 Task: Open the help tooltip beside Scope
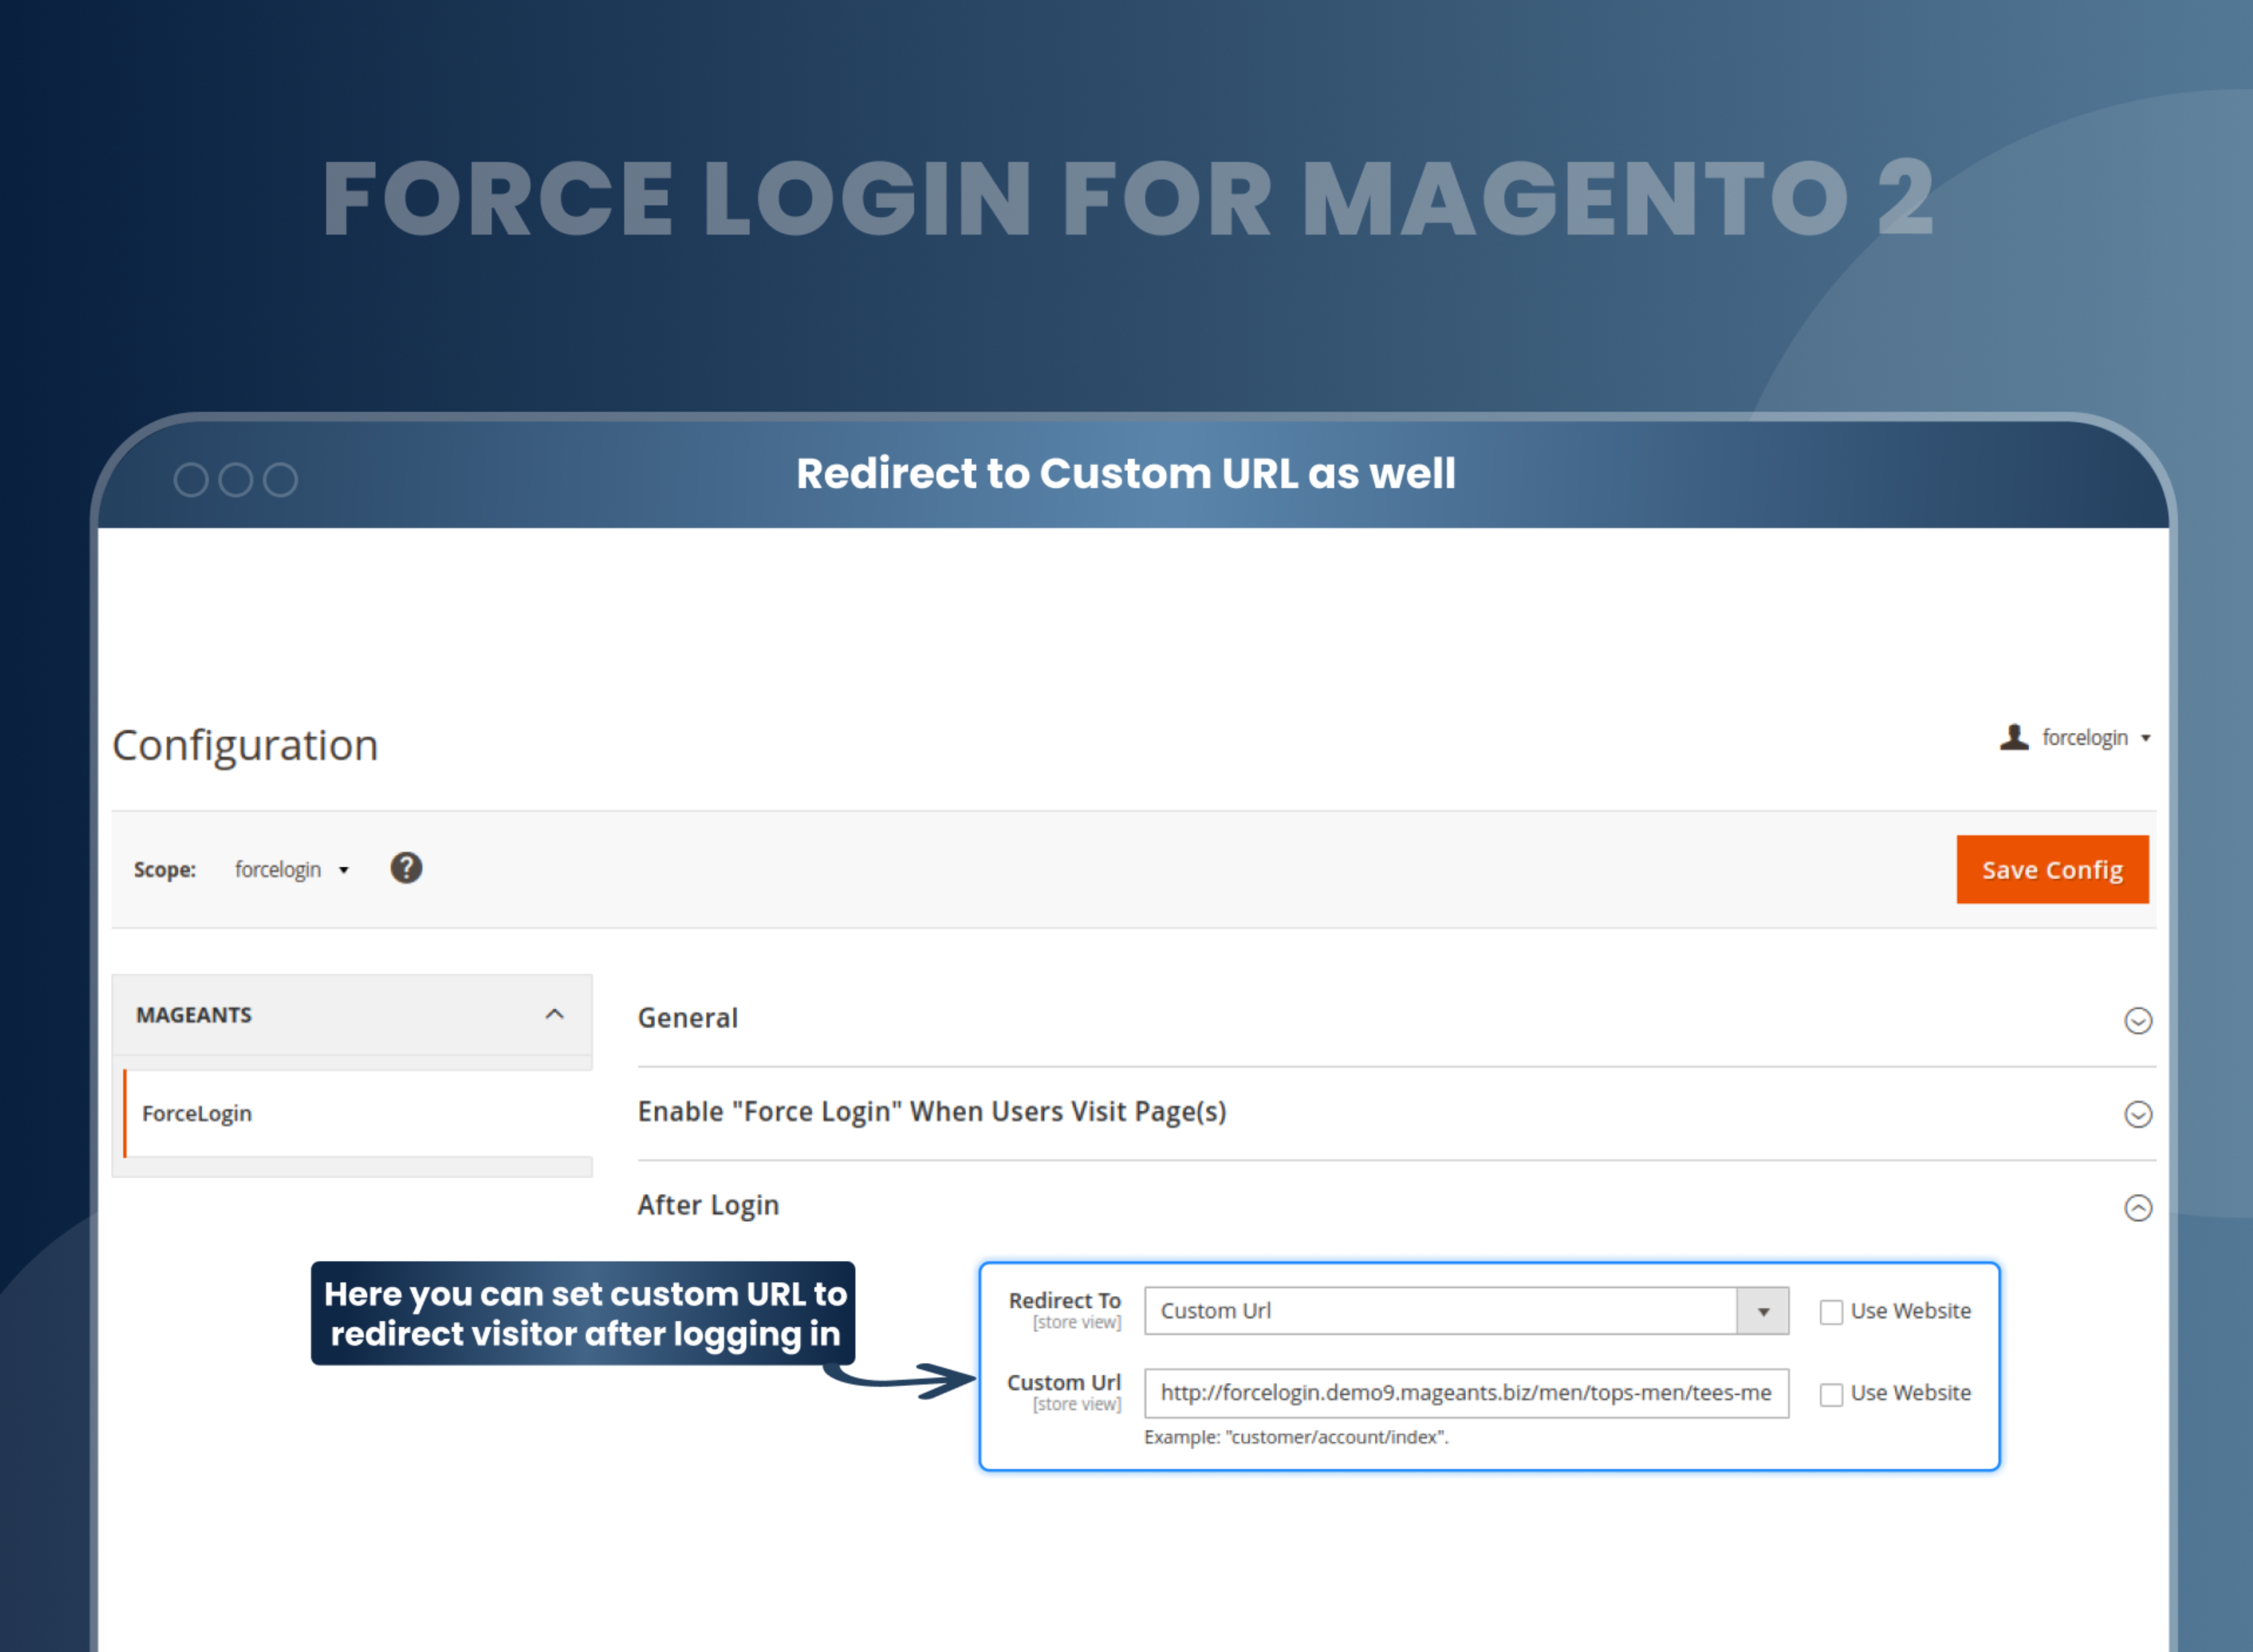(x=406, y=868)
